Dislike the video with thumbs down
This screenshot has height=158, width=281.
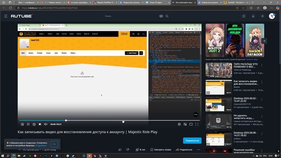click(128, 150)
